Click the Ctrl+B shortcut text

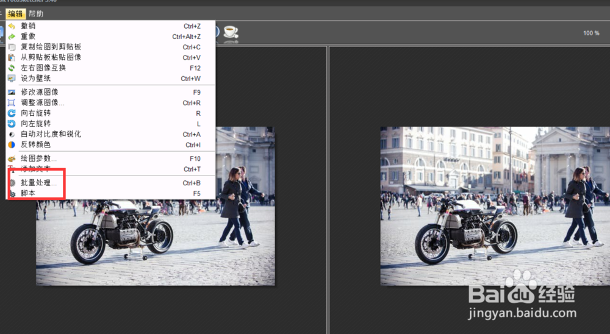(x=192, y=183)
